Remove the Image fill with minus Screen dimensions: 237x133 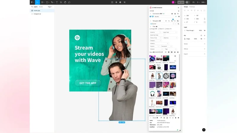(205, 39)
